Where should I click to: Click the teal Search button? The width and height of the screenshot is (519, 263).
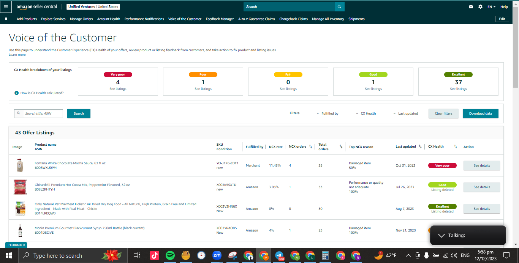click(79, 113)
